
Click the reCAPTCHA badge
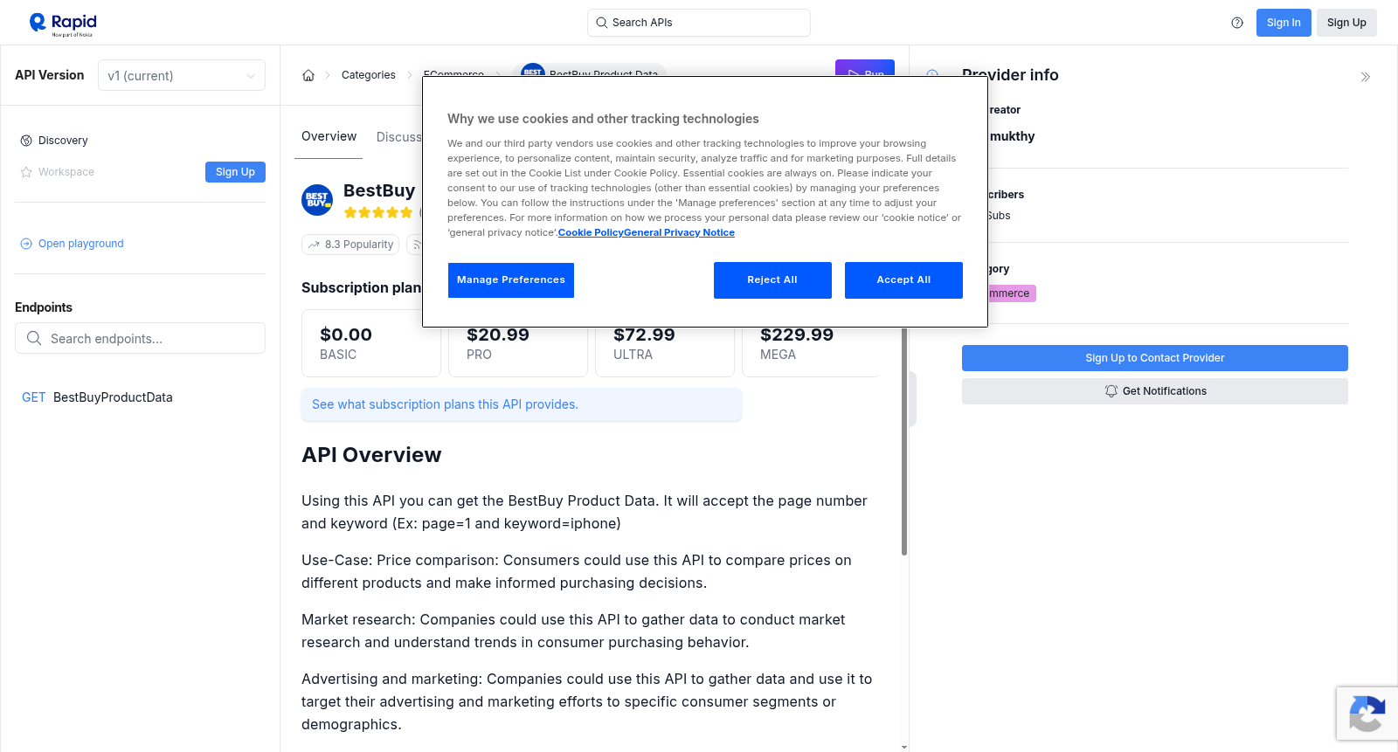click(x=1367, y=714)
